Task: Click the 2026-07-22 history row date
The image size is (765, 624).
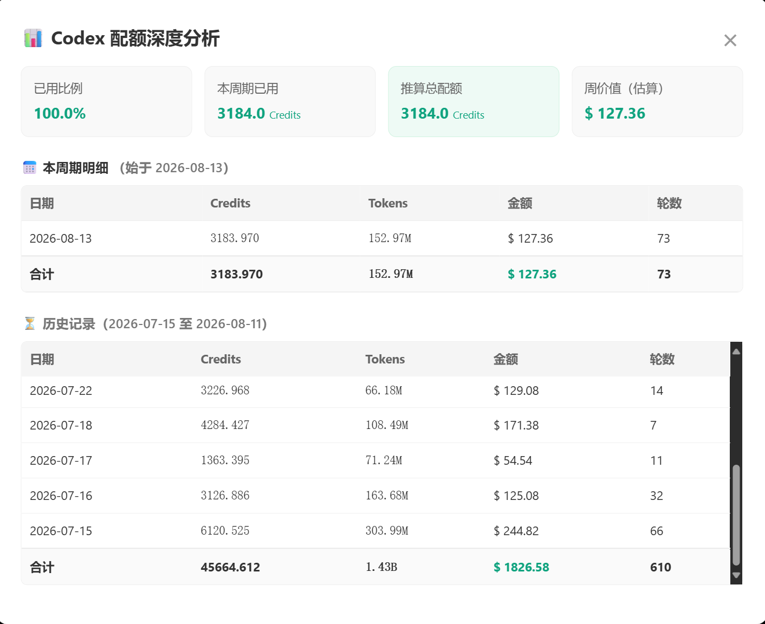Action: 61,391
